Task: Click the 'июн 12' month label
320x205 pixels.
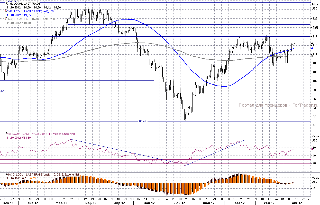Action: (x=179, y=203)
